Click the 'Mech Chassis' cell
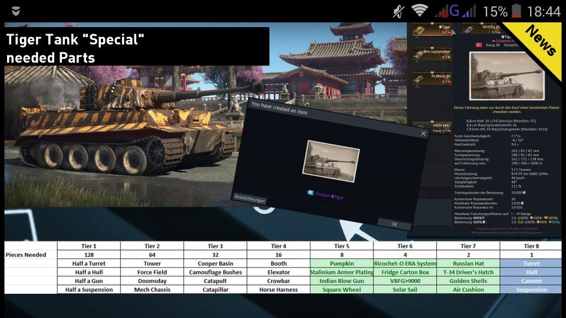This screenshot has width=566, height=318. [x=152, y=290]
